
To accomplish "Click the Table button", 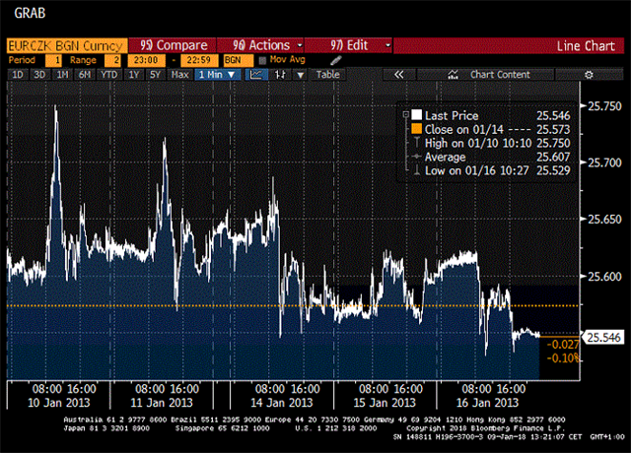I will pos(327,74).
